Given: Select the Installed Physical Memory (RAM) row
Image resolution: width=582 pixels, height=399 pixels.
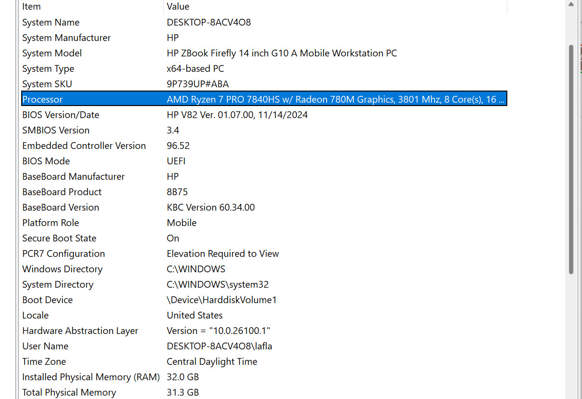Looking at the screenshot, I should [264, 377].
